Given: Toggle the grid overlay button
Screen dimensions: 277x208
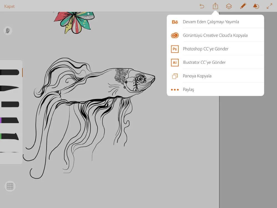Looking at the screenshot, I should [x=10, y=186].
